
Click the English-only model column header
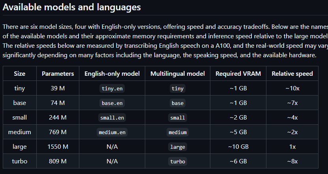click(x=112, y=74)
